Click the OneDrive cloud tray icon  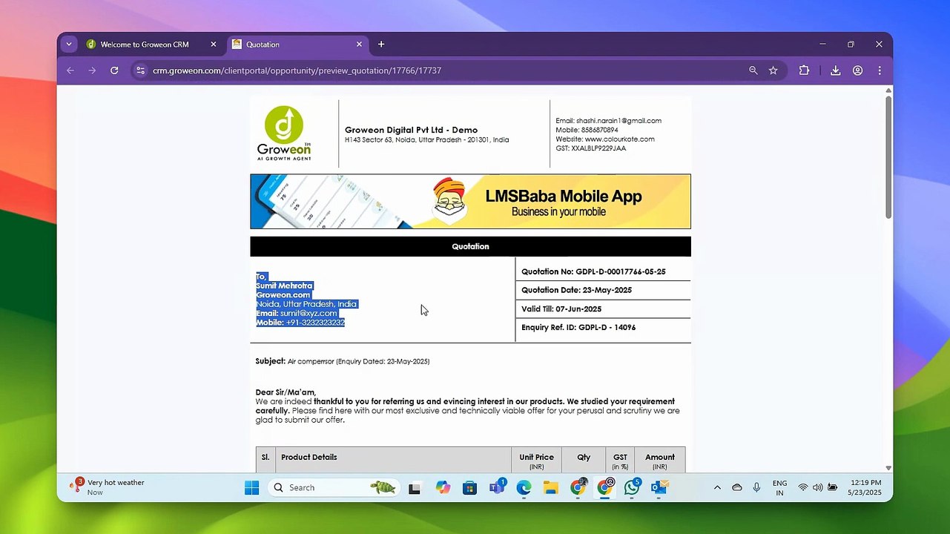tap(737, 487)
